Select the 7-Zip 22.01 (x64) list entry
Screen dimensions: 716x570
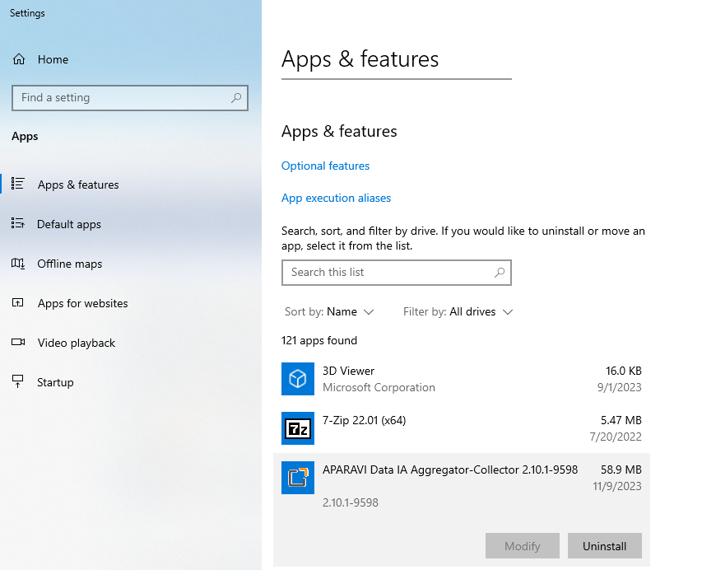click(461, 428)
